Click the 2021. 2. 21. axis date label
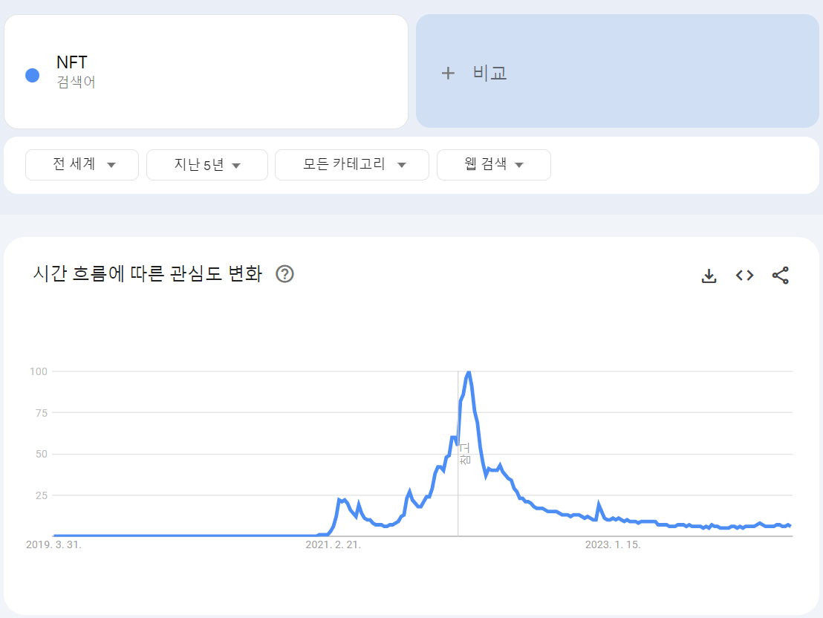Image resolution: width=823 pixels, height=618 pixels. [333, 544]
